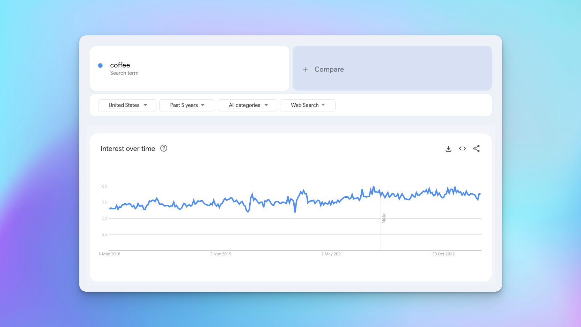
Task: Click the 2 May 2021 axis label
Action: pos(332,254)
